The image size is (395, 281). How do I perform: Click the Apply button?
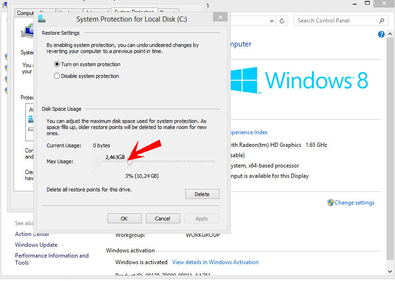coord(202,219)
